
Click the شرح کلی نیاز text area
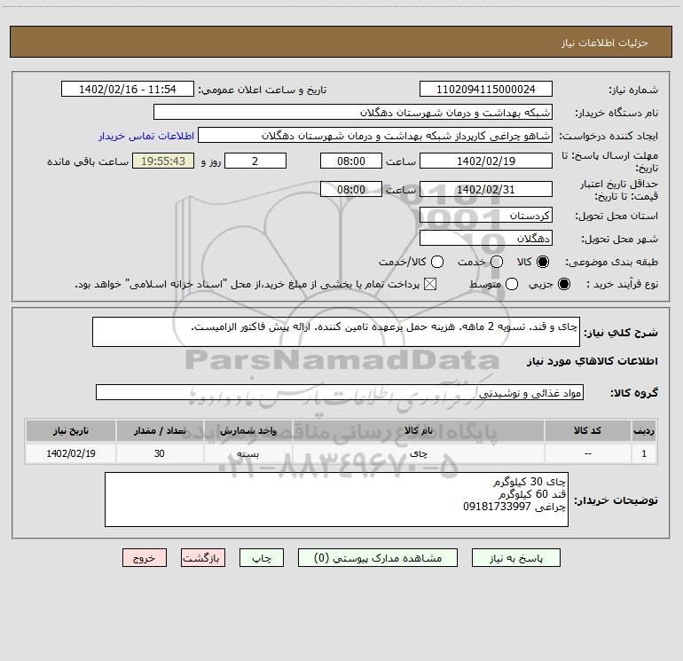(x=336, y=332)
